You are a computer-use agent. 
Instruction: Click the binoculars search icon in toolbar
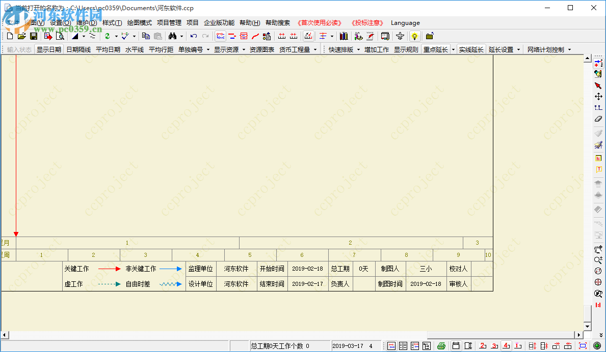[173, 36]
